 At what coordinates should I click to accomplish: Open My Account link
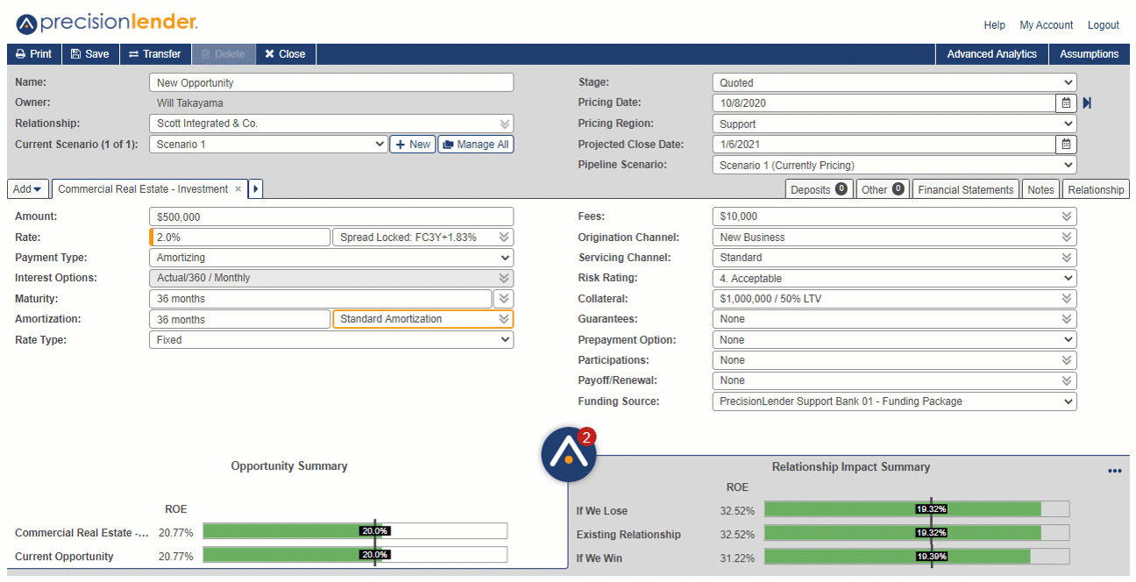click(1046, 25)
